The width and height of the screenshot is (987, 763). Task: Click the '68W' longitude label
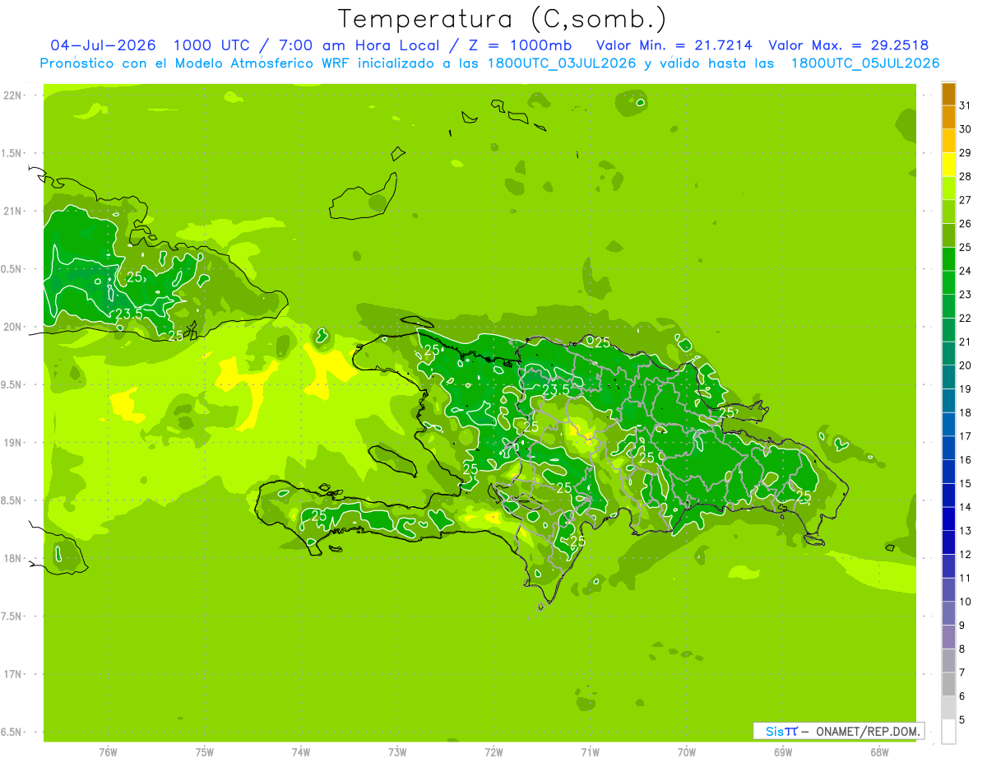879,752
